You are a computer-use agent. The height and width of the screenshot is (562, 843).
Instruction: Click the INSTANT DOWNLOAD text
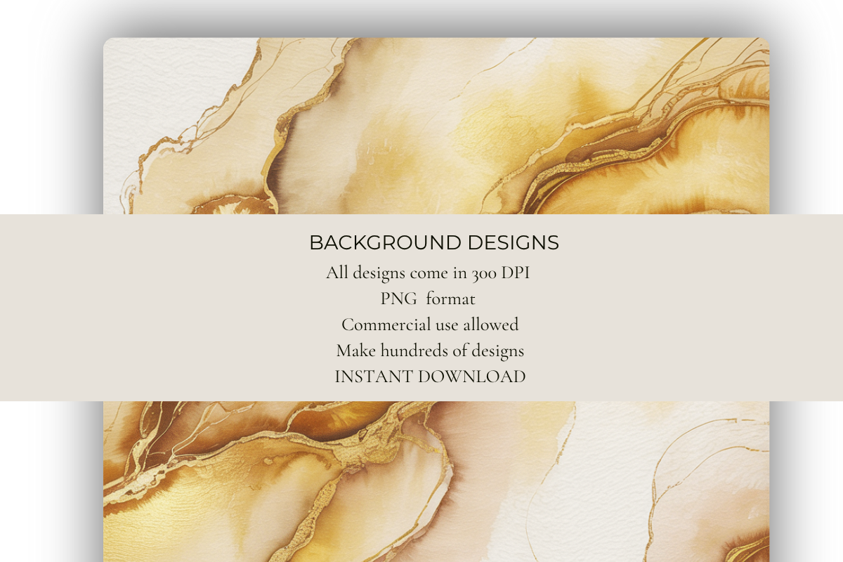pyautogui.click(x=429, y=377)
